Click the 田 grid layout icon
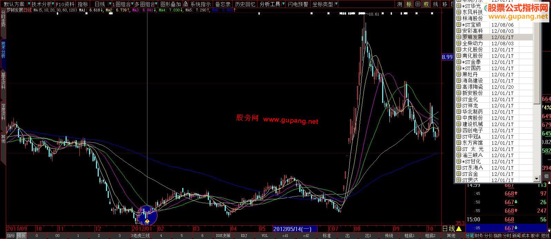551x239 pixels. tap(418, 4)
